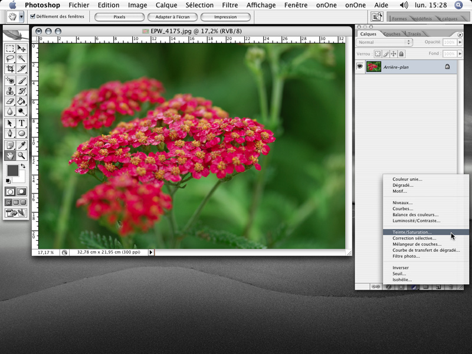Choose Teinte/Saturation from the popup menu

tap(426, 232)
